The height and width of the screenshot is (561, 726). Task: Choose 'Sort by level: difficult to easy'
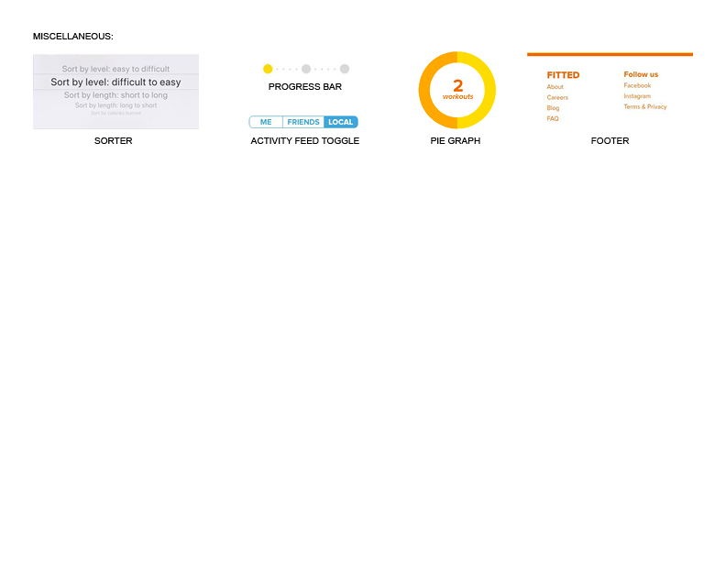pyautogui.click(x=115, y=82)
